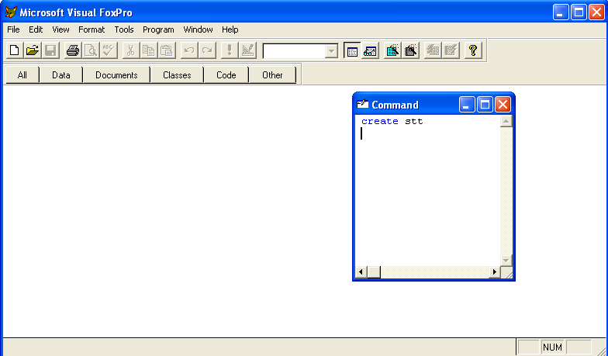Viewport: 608px width, 356px height.
Task: Click the Command window horizontal scroll right arrow
Action: 494,272
